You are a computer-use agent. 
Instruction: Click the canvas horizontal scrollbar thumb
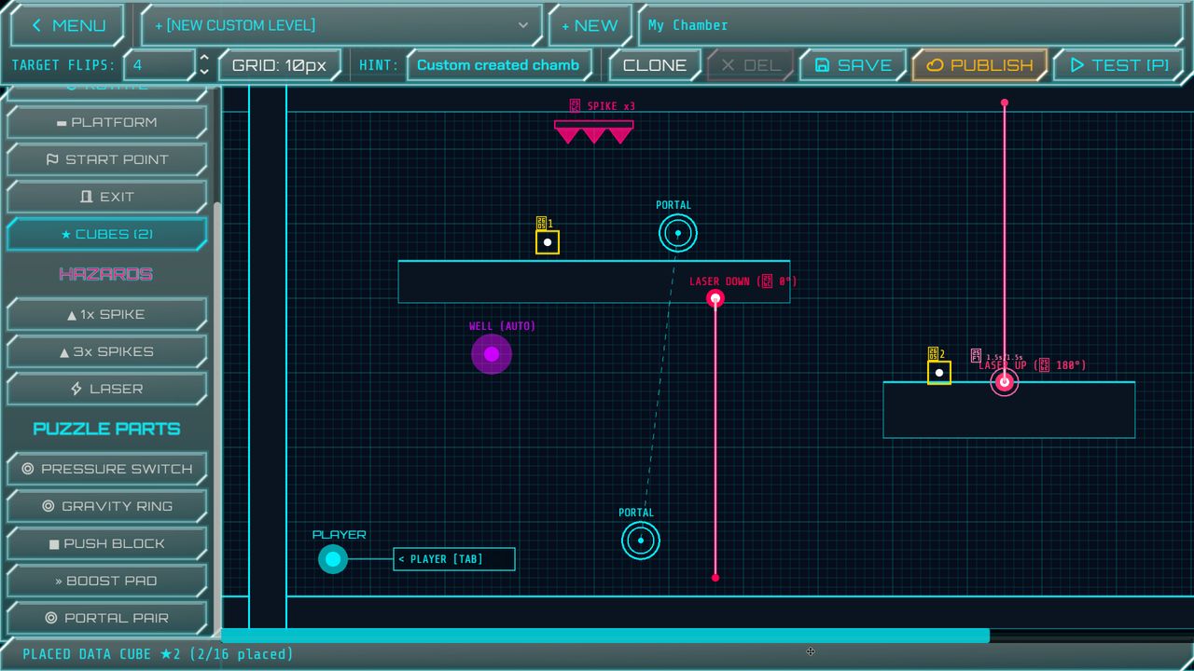click(605, 636)
